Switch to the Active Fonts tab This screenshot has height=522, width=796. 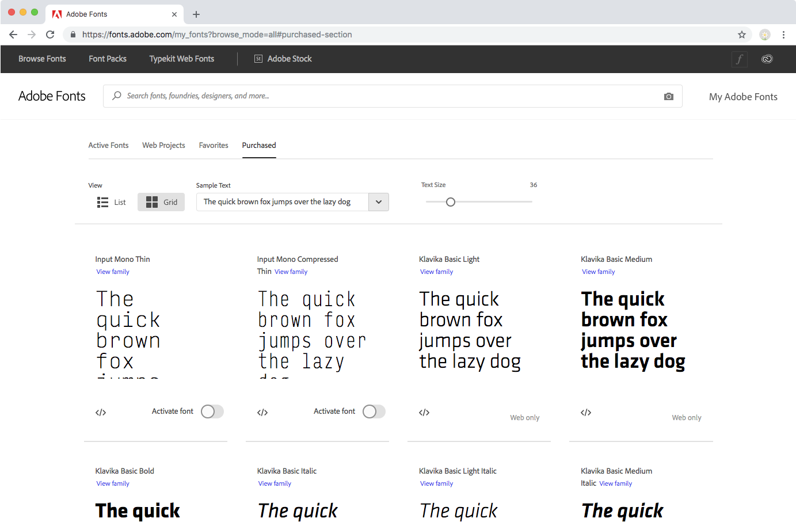click(x=108, y=146)
